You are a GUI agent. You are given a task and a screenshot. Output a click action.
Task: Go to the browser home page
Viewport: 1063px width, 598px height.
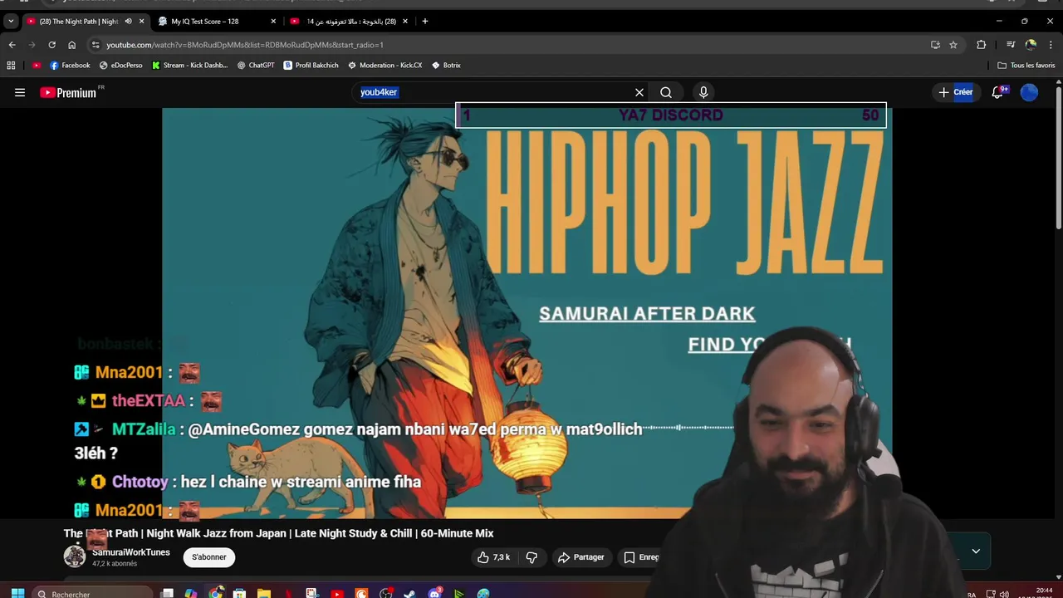(71, 45)
